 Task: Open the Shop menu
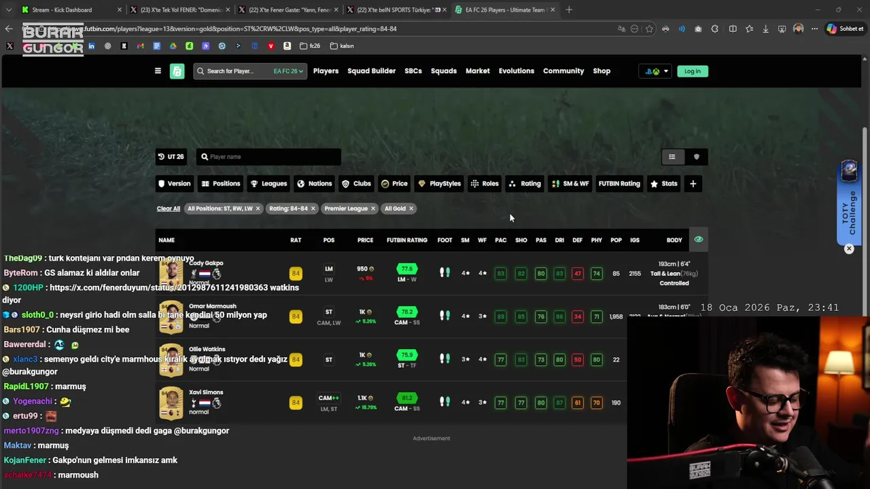602,71
